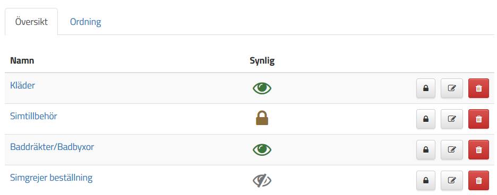The height and width of the screenshot is (195, 497).
Task: Delete the Simgrejer beställning category
Action: [478, 181]
